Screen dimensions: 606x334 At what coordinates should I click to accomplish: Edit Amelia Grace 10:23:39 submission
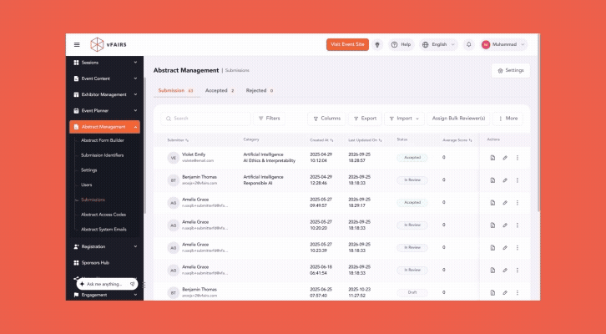(505, 247)
